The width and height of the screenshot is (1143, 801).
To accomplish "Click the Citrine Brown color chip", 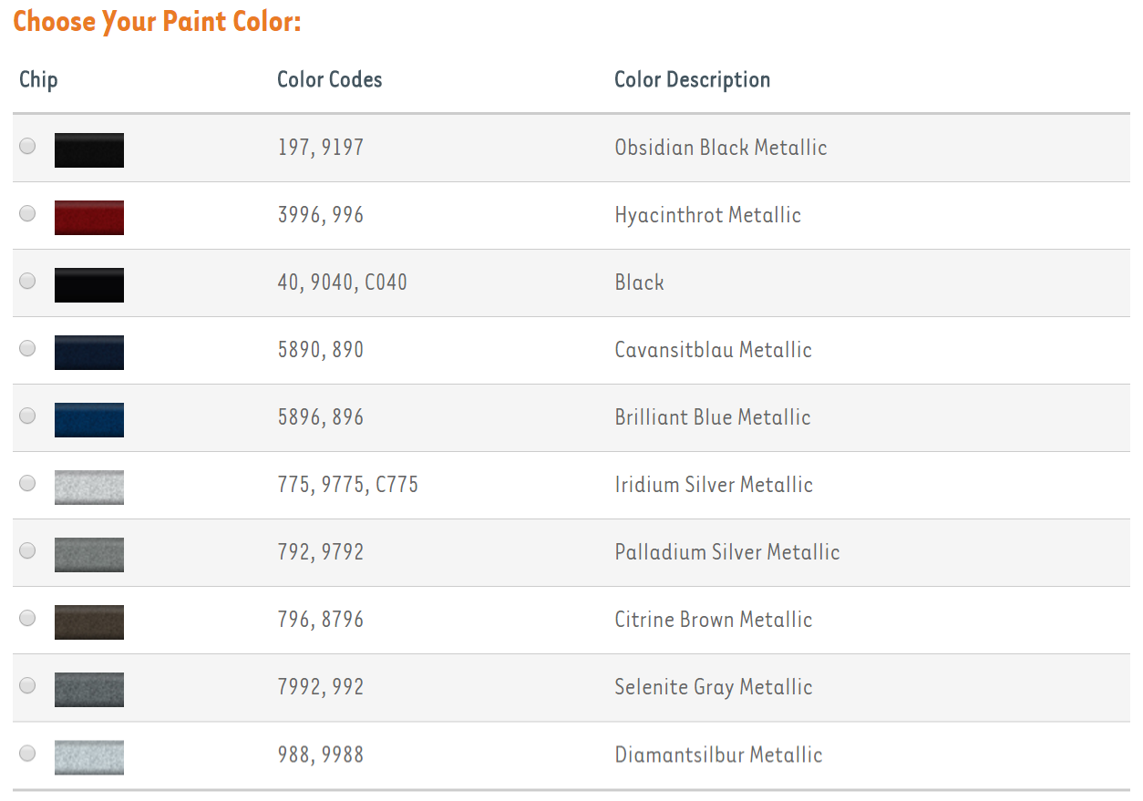I will (x=89, y=622).
